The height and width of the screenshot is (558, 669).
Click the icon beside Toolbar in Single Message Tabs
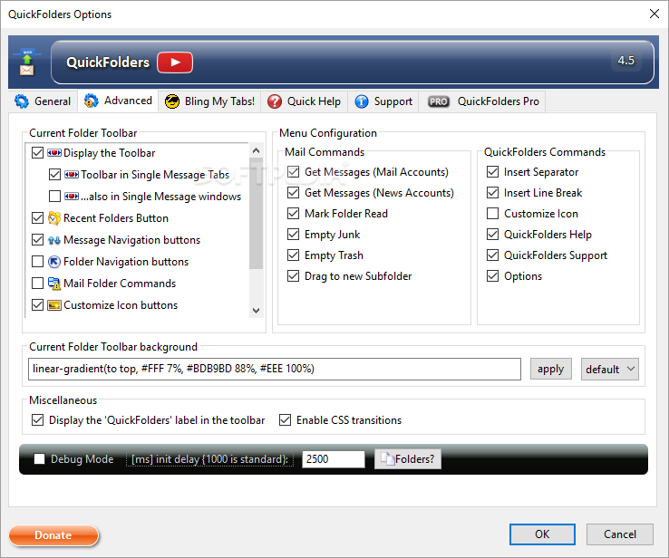72,174
